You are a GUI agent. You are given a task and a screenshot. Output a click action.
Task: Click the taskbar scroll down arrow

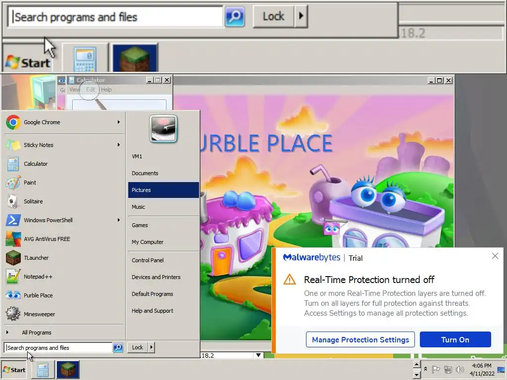coord(416,375)
